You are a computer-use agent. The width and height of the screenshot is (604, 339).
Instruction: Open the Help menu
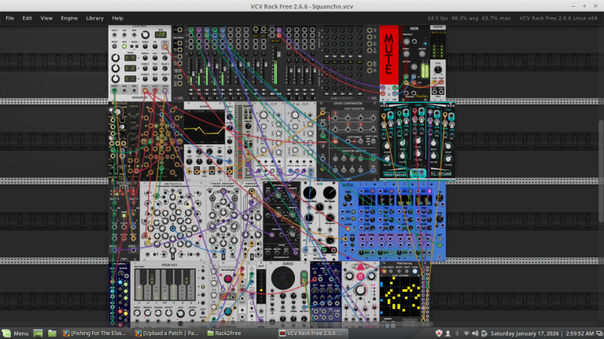[x=117, y=18]
